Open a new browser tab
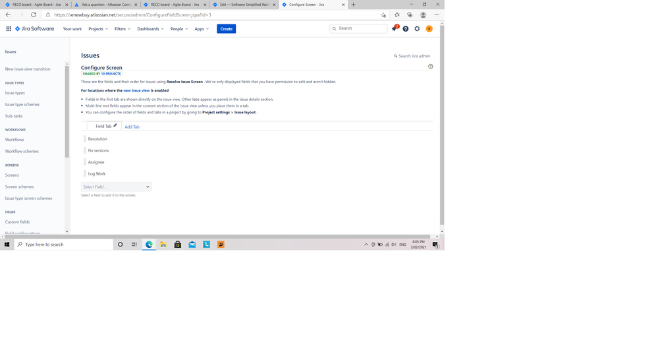Screen dimensions: 658x348 (353, 5)
